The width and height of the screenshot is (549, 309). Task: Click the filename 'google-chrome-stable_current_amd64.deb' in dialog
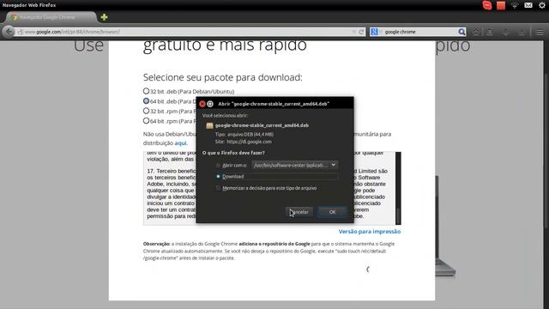pyautogui.click(x=262, y=125)
